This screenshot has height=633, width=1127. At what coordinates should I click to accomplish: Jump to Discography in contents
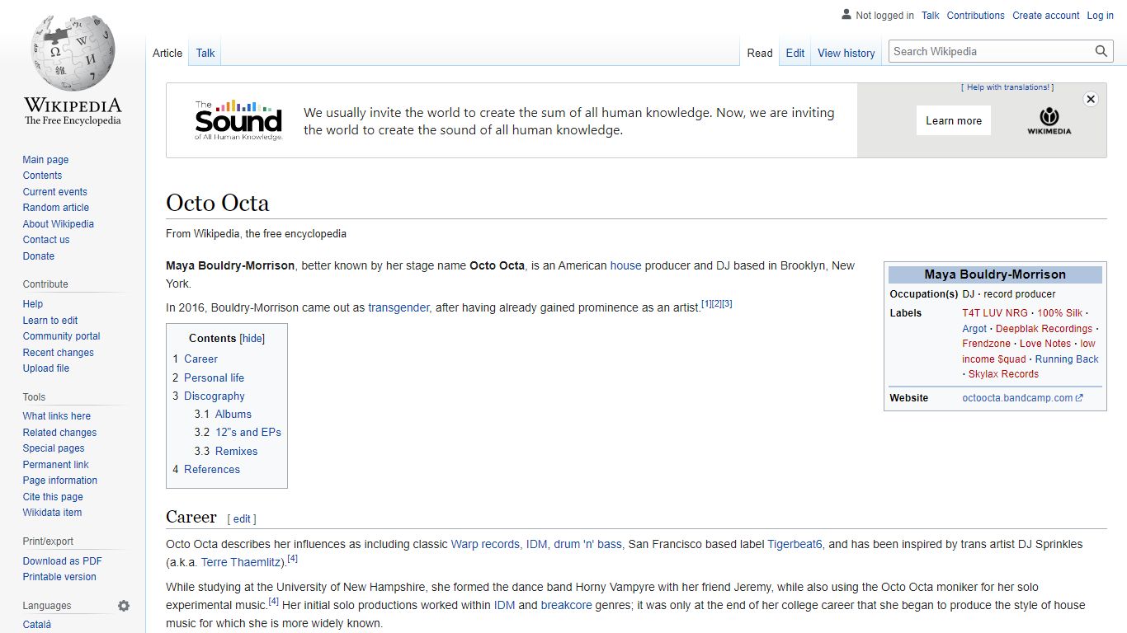click(215, 396)
